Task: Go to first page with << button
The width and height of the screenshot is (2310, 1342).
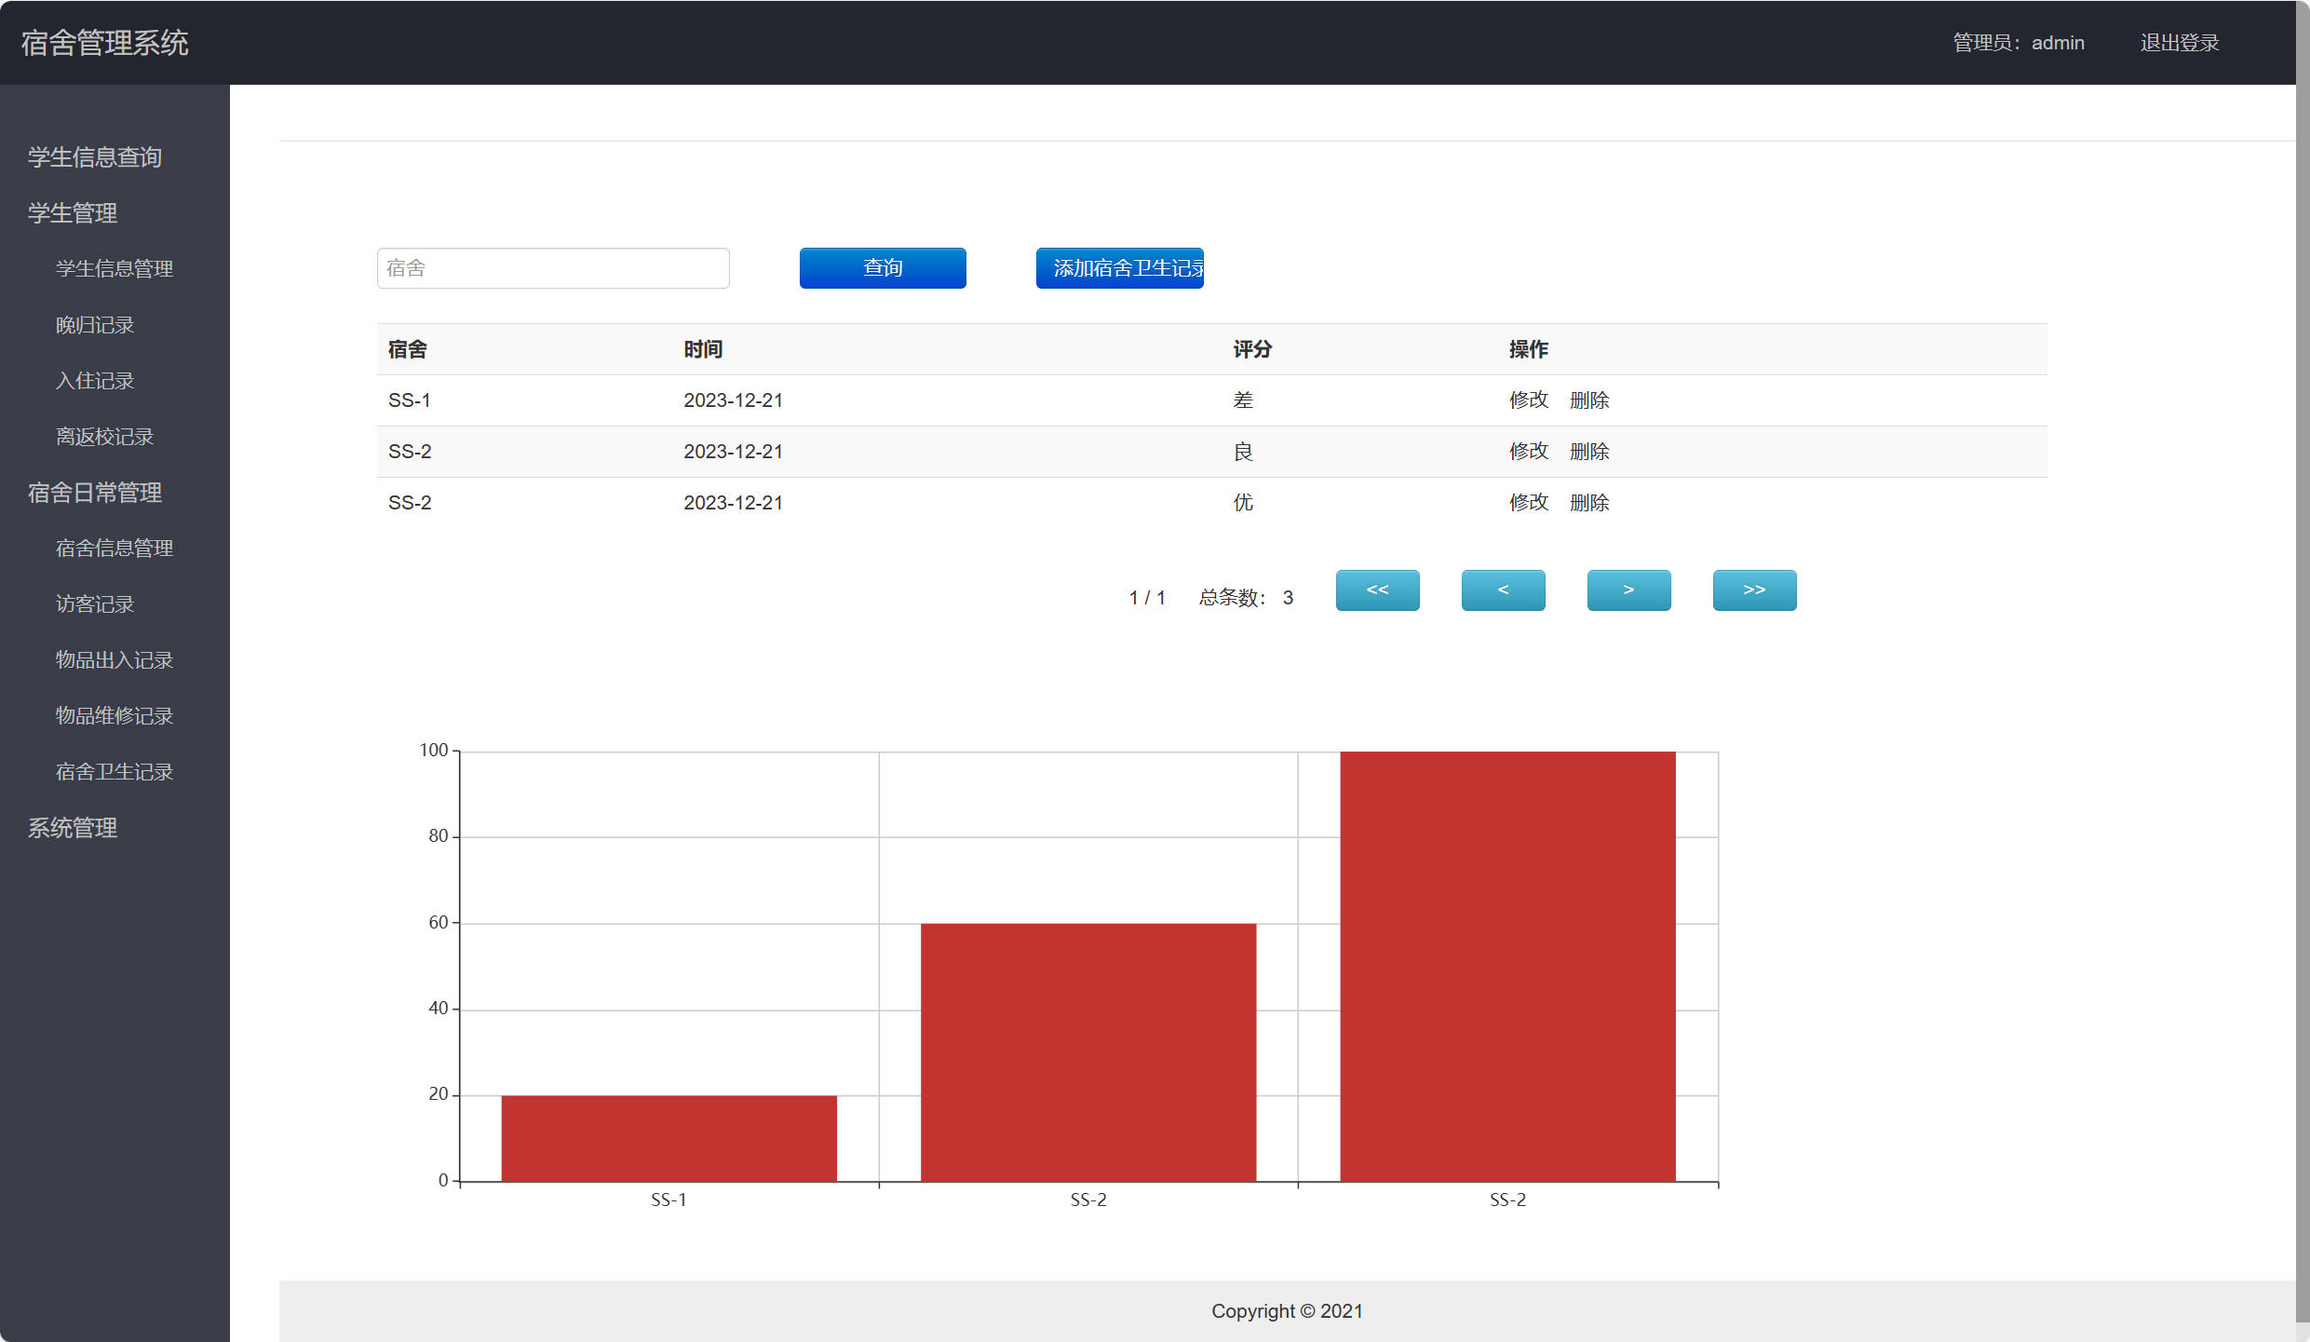Action: point(1376,590)
